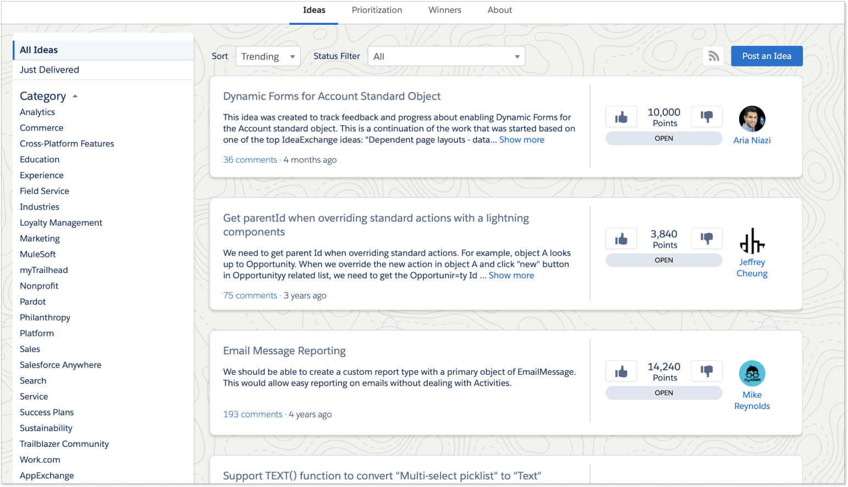Filter by the myTrailhead category
This screenshot has height=487, width=848.
44,270
